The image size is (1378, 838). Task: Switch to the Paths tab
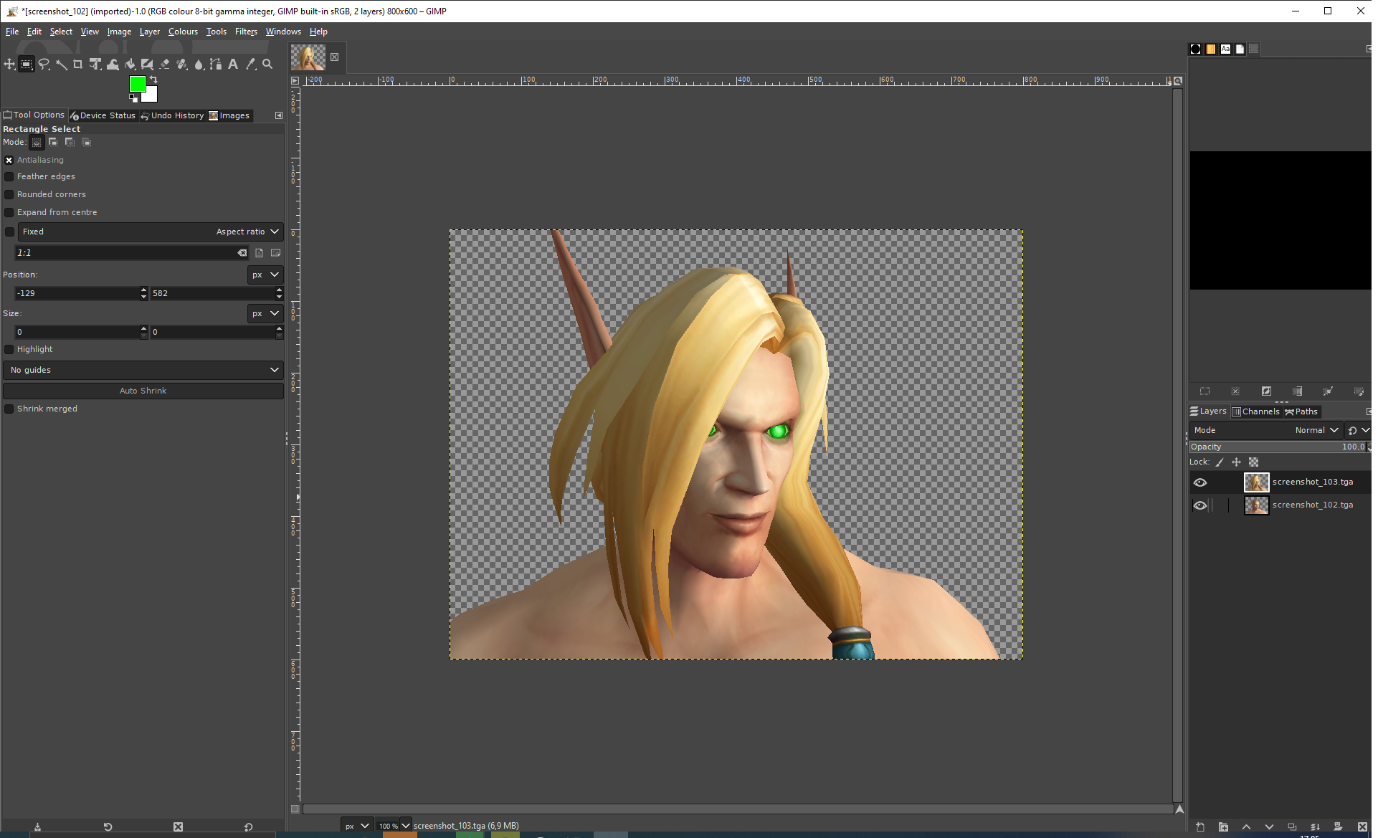(1301, 411)
